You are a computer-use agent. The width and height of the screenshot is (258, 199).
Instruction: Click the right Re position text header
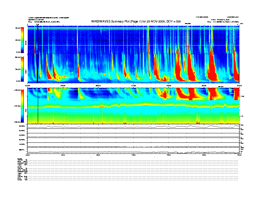(223, 22)
